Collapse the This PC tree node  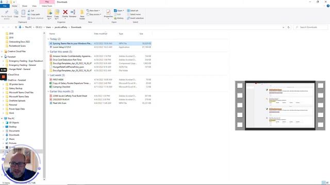click(2, 119)
